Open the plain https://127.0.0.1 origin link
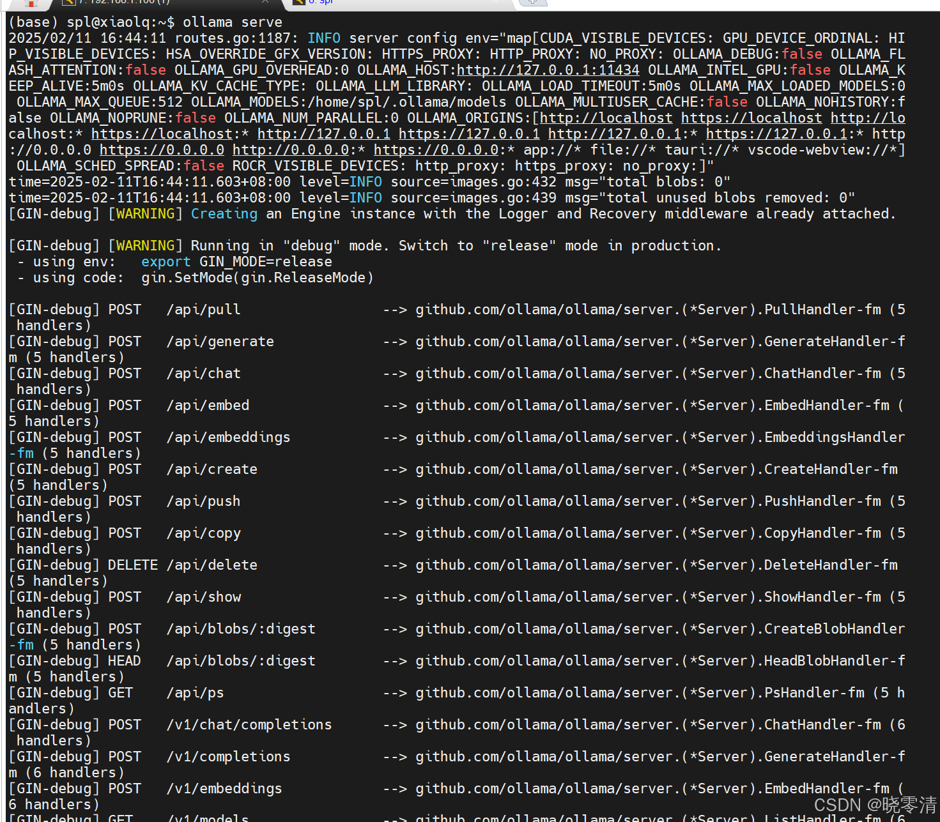This screenshot has height=822, width=940. pyautogui.click(x=469, y=134)
